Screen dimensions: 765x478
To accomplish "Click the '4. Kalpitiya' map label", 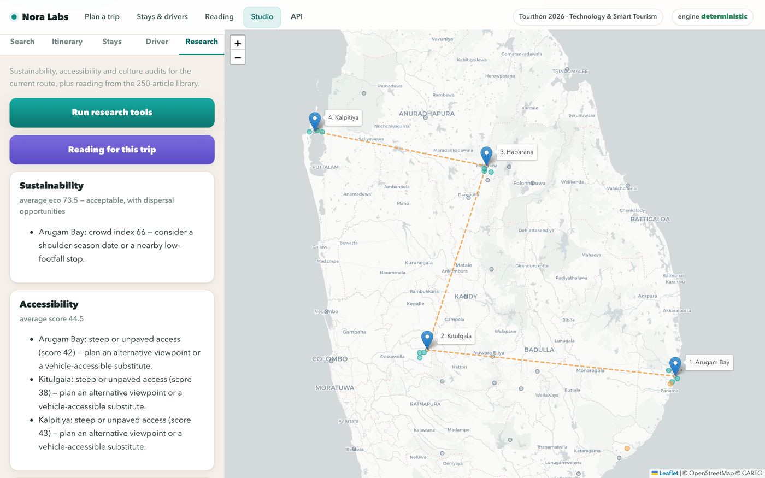I will 343,117.
